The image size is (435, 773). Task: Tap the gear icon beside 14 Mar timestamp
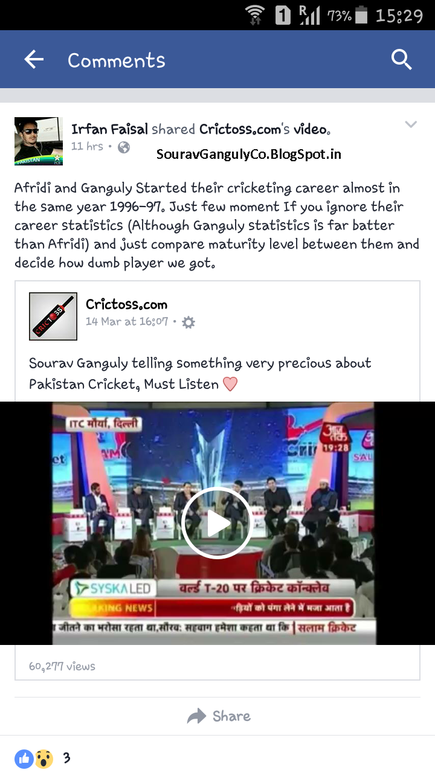[x=188, y=322]
